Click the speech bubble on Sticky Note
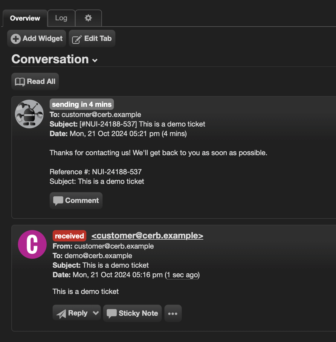The width and height of the screenshot is (336, 342). pyautogui.click(x=112, y=314)
